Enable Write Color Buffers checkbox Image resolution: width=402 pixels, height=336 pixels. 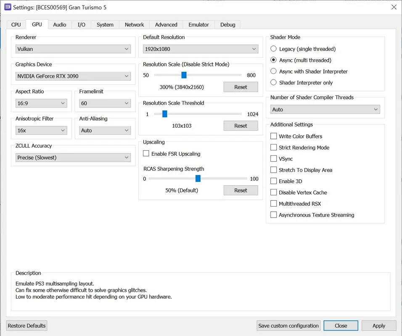pos(296,136)
